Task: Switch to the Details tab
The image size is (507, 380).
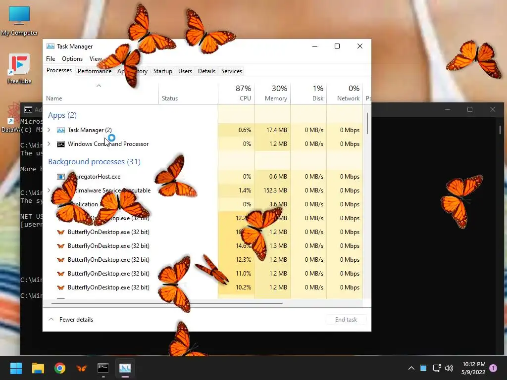Action: pos(206,71)
